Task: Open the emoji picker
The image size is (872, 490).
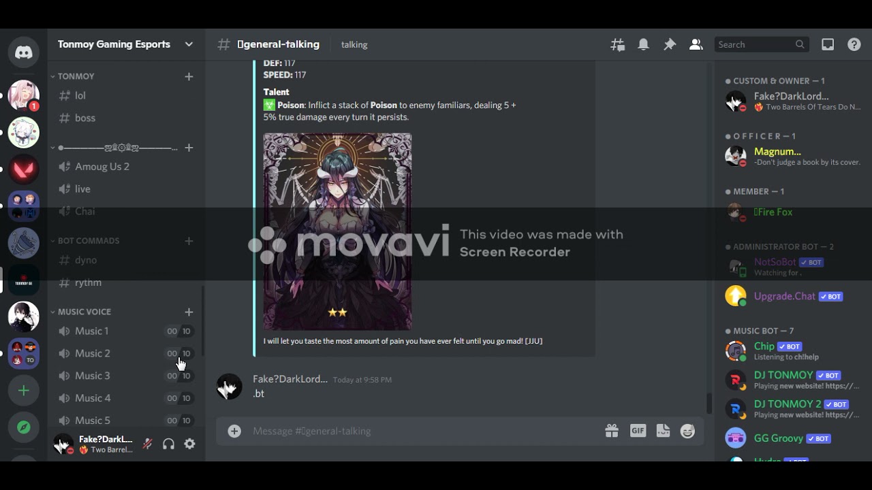Action: pyautogui.click(x=688, y=431)
